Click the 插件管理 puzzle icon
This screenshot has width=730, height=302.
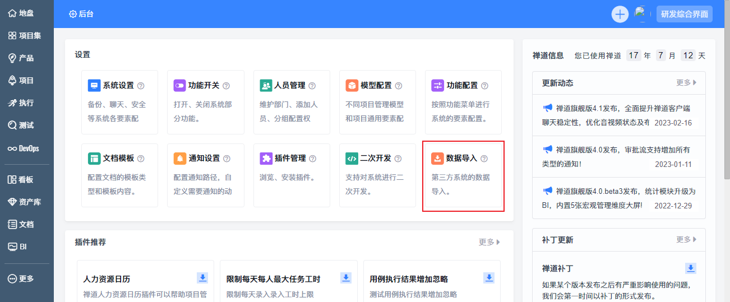[x=266, y=159]
